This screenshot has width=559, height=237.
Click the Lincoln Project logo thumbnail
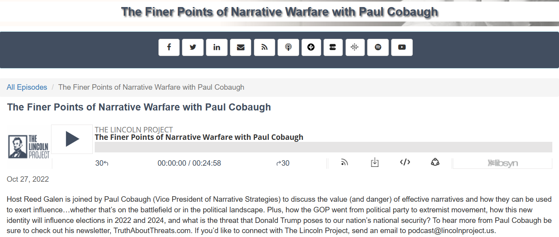29,147
